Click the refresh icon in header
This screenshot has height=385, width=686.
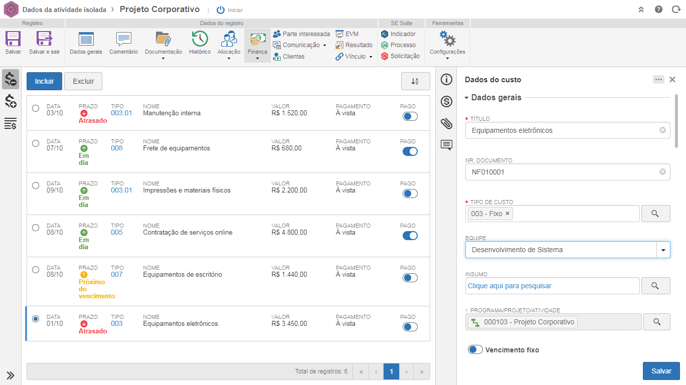tap(675, 10)
